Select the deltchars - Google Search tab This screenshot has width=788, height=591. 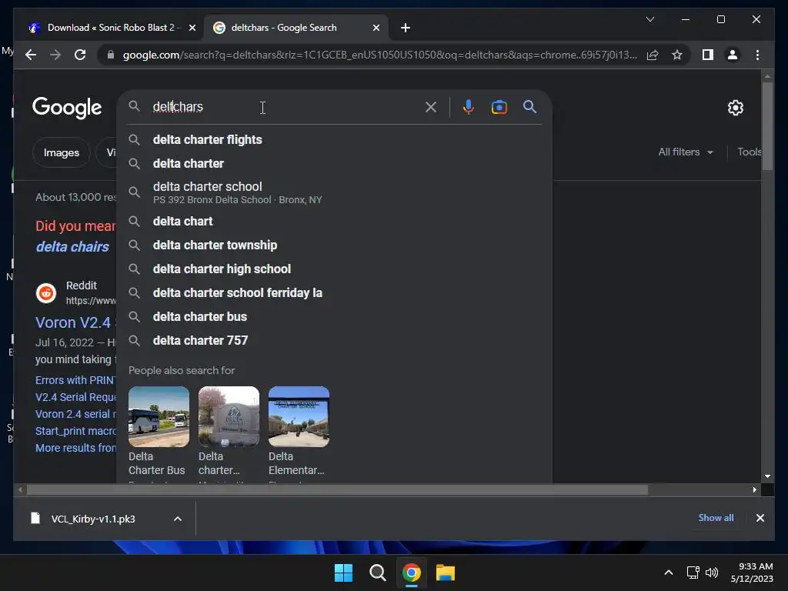(x=296, y=28)
